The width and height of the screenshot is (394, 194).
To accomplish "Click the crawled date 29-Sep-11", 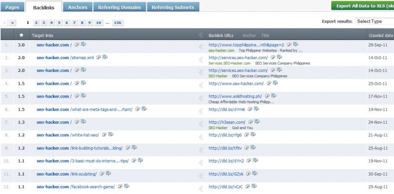I will tap(378, 45).
